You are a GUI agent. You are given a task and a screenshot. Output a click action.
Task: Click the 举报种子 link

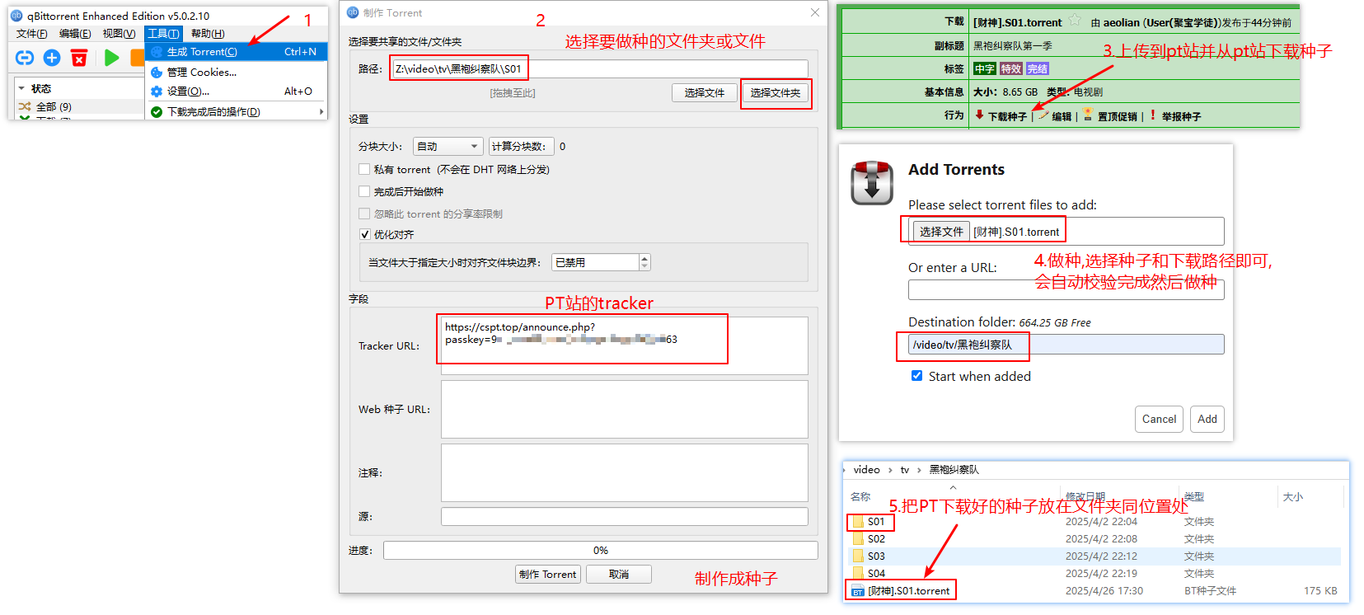coord(1181,116)
